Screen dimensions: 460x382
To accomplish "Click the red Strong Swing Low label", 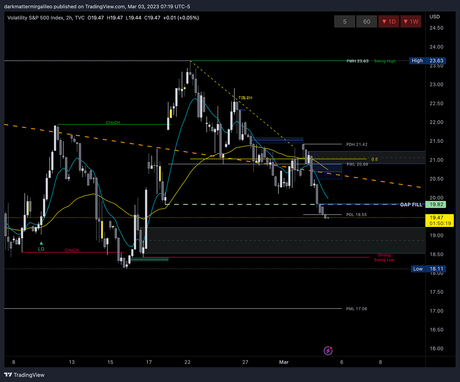I will pyautogui.click(x=384, y=257).
